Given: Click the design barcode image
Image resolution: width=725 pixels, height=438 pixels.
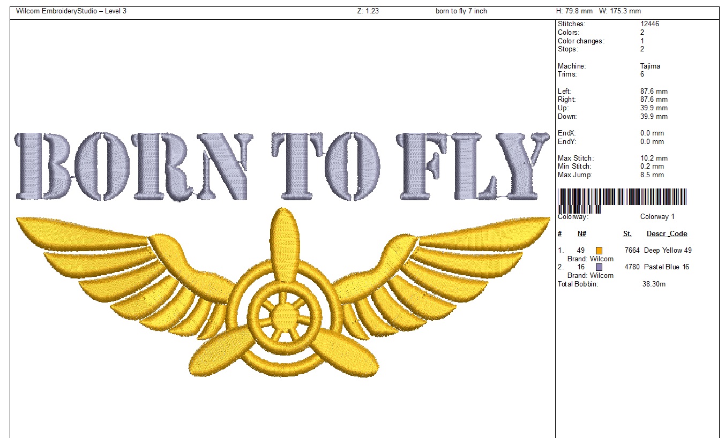Looking at the screenshot, I should coord(622,197).
